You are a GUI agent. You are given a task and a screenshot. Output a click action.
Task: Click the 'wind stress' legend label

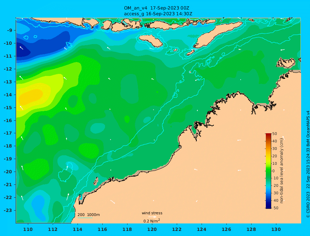pyautogui.click(x=152, y=213)
